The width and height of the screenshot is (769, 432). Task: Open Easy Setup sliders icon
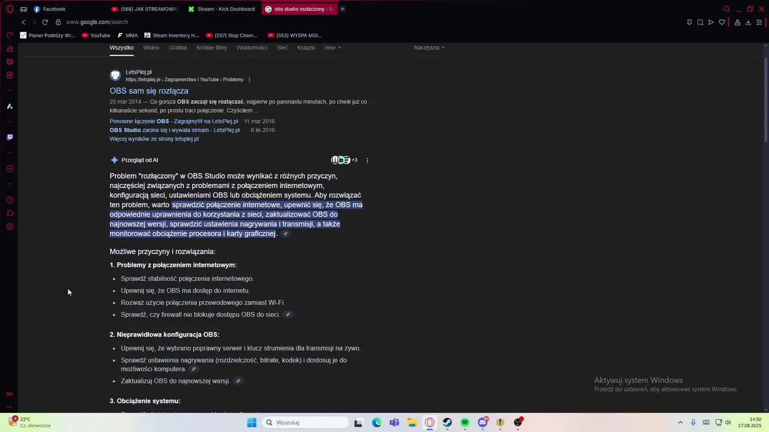(759, 22)
